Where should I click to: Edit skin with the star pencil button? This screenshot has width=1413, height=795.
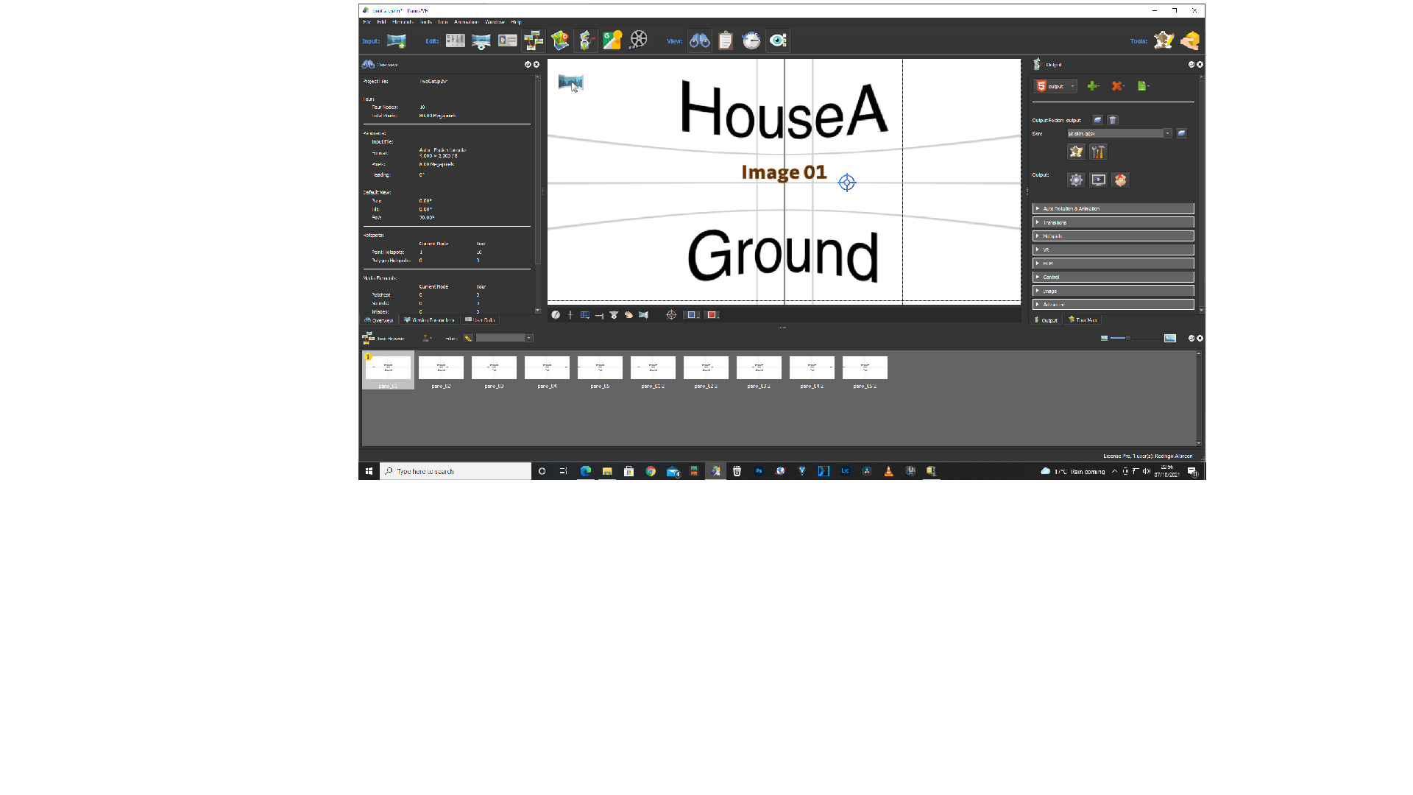(1076, 152)
